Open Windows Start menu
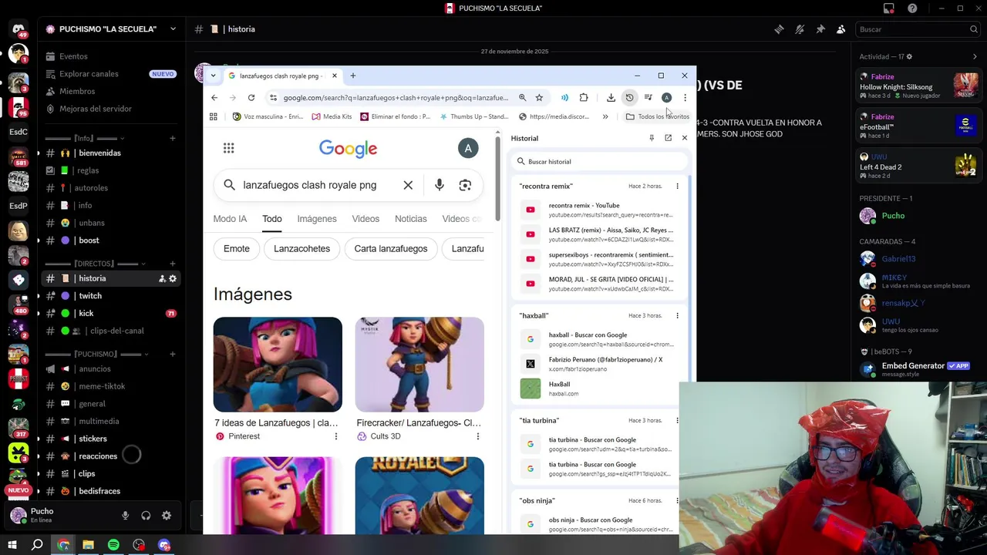This screenshot has width=987, height=555. [x=12, y=545]
